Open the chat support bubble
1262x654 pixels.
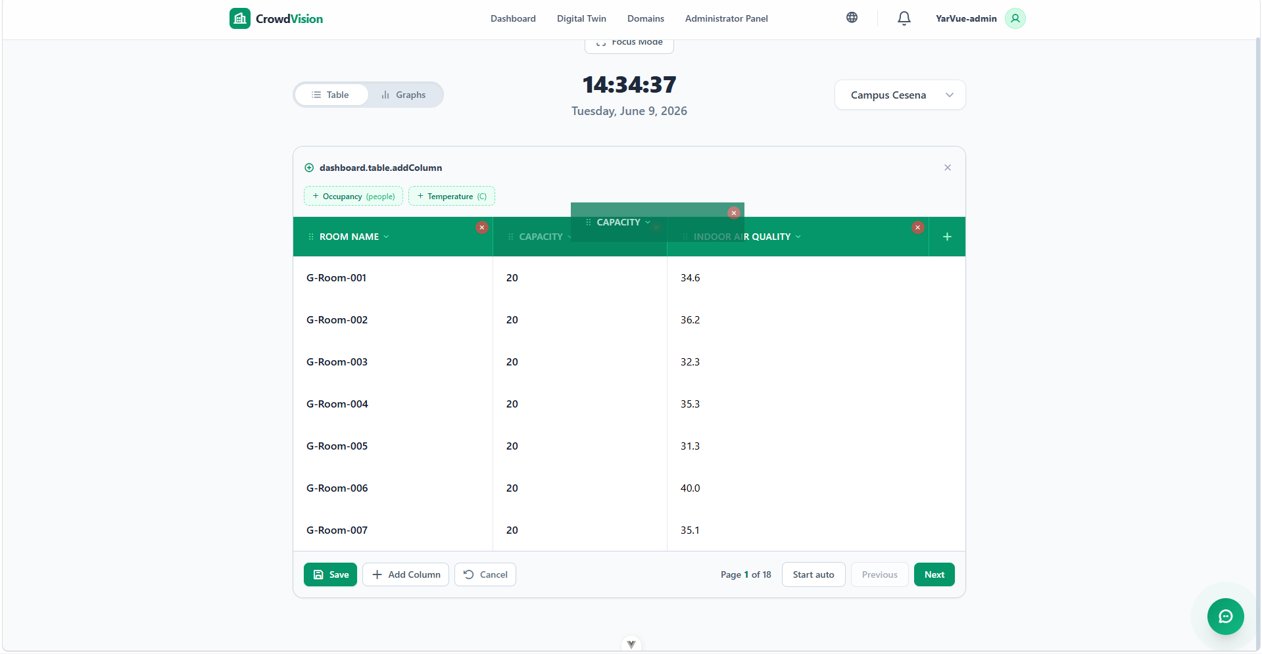click(1225, 617)
